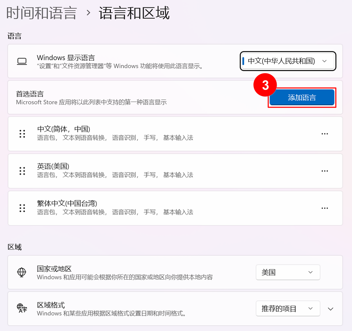Click drag handle for 英语(美国)
The height and width of the screenshot is (331, 352).
[23, 171]
